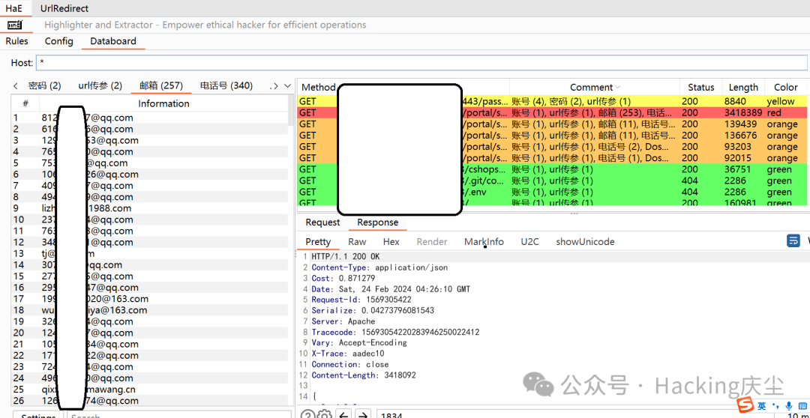Open the showUnicode tab
Viewport: 810px width, 418px height.
[585, 241]
